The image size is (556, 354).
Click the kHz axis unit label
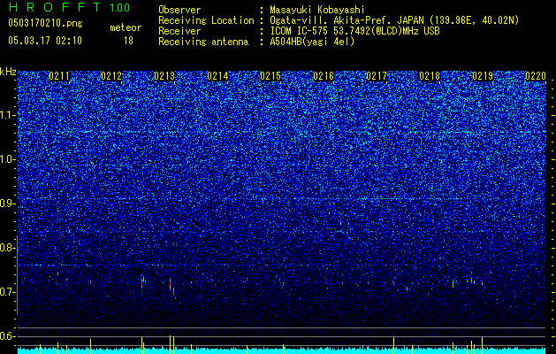point(8,72)
